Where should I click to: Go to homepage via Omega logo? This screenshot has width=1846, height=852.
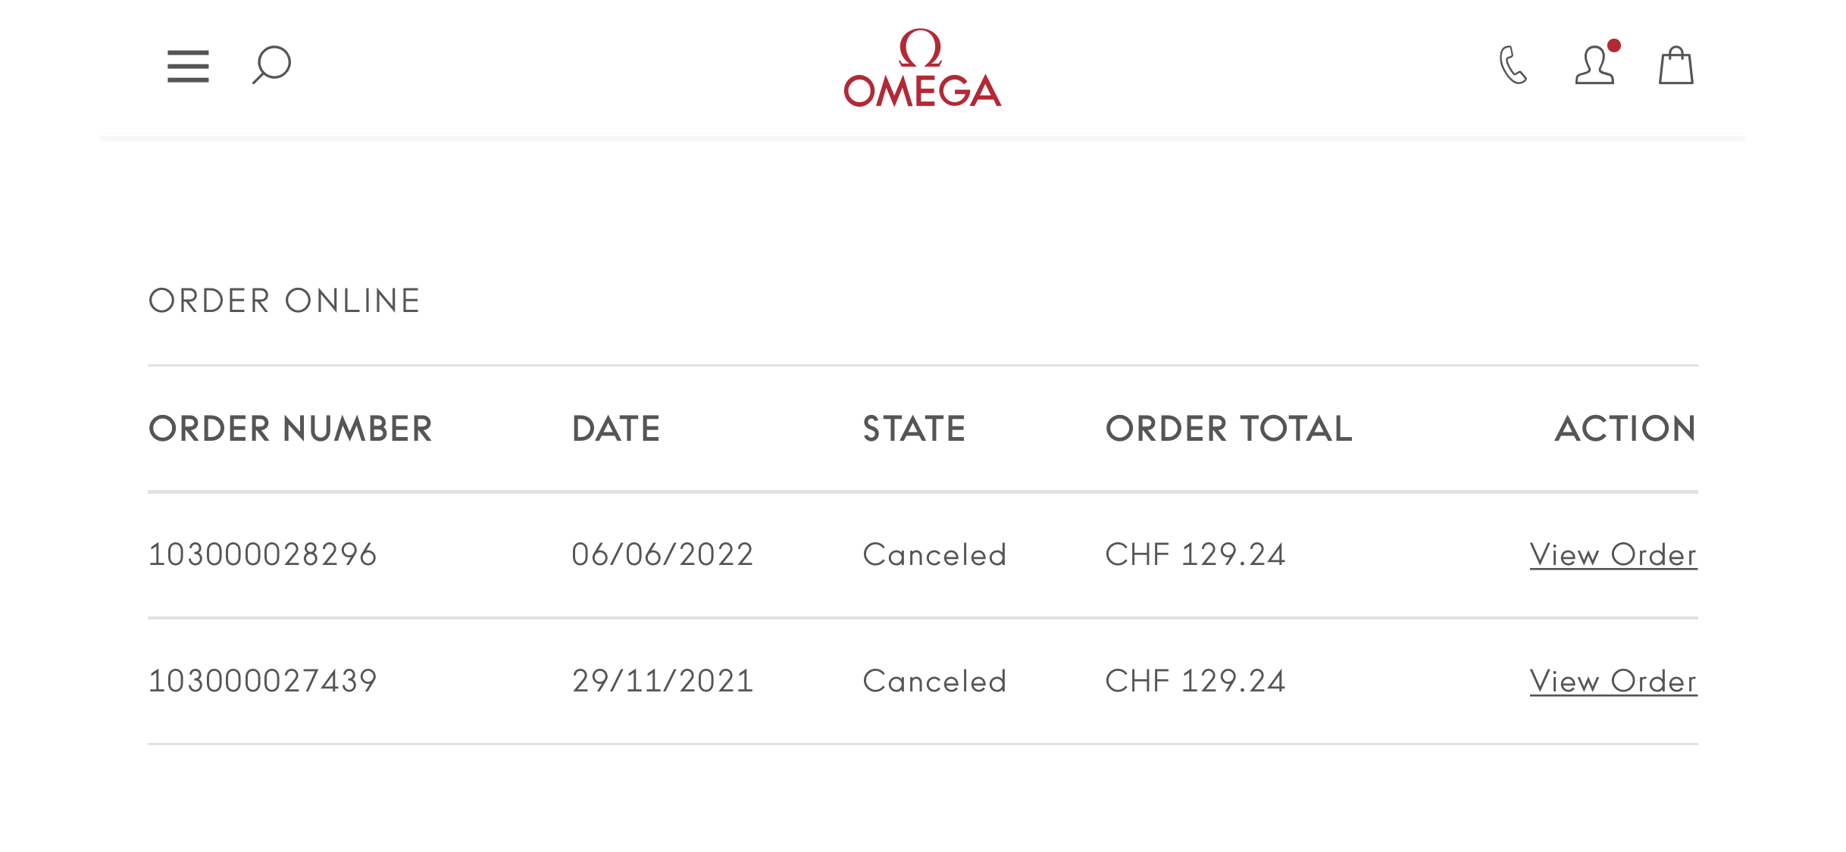(x=922, y=69)
